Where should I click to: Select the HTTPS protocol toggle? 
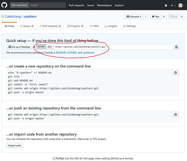[41, 47]
